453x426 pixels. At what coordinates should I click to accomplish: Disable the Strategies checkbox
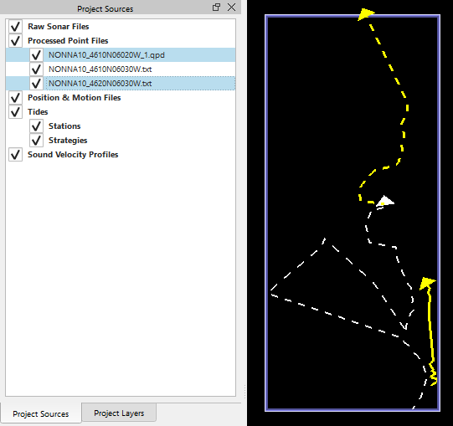coord(36,140)
